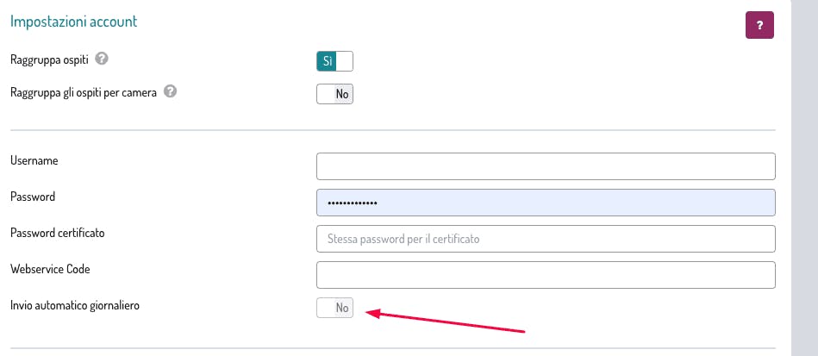Open the purple question mark help button

[x=759, y=25]
